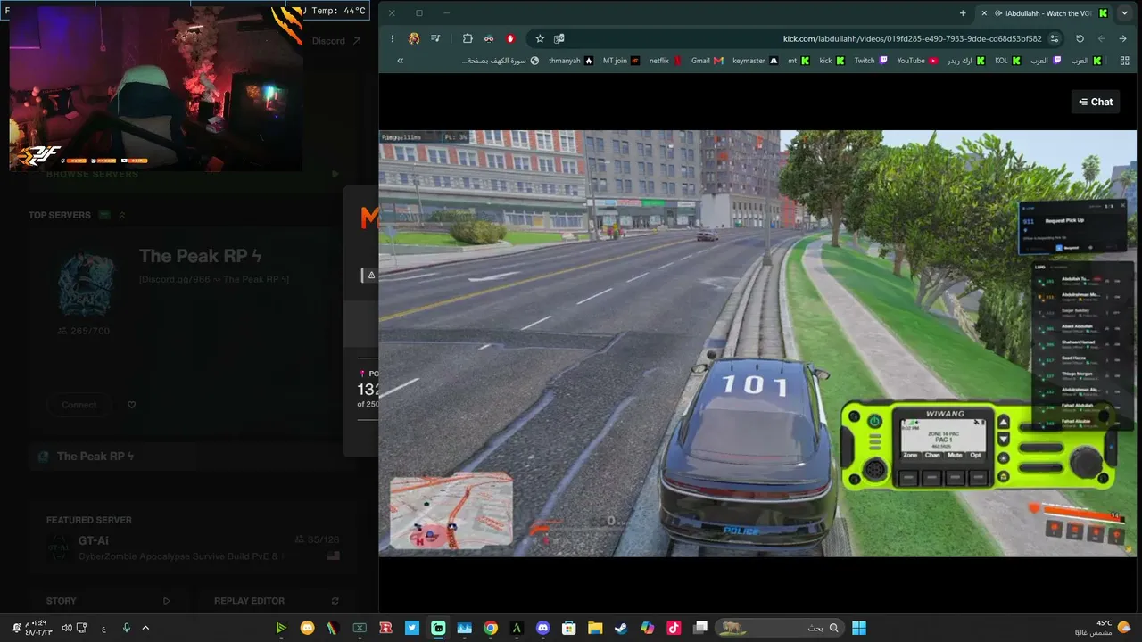Open volume control in system tray
The image size is (1142, 642).
tap(66, 628)
